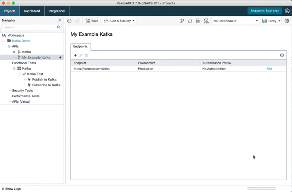
Task: Open the No Environment combo box
Action: [235, 21]
